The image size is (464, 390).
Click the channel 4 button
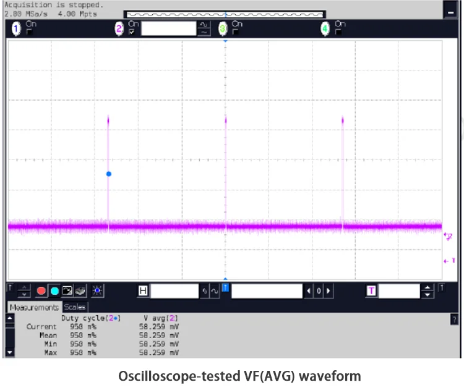point(325,28)
